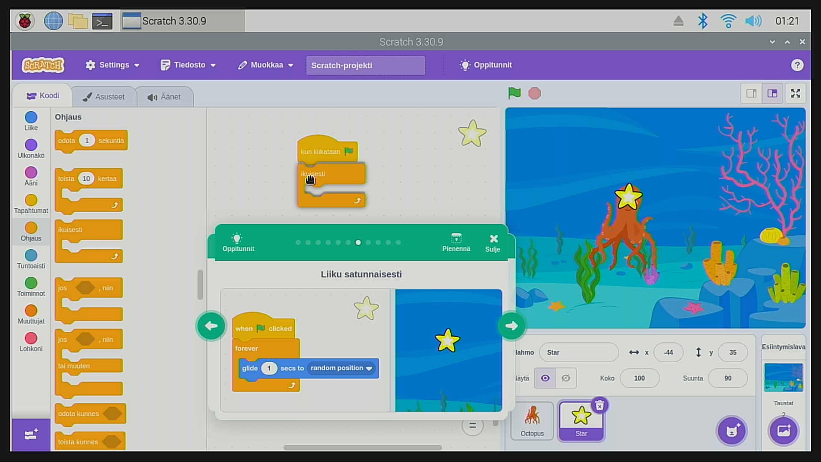
Task: Click the choose a backdrop button
Action: pyautogui.click(x=783, y=430)
